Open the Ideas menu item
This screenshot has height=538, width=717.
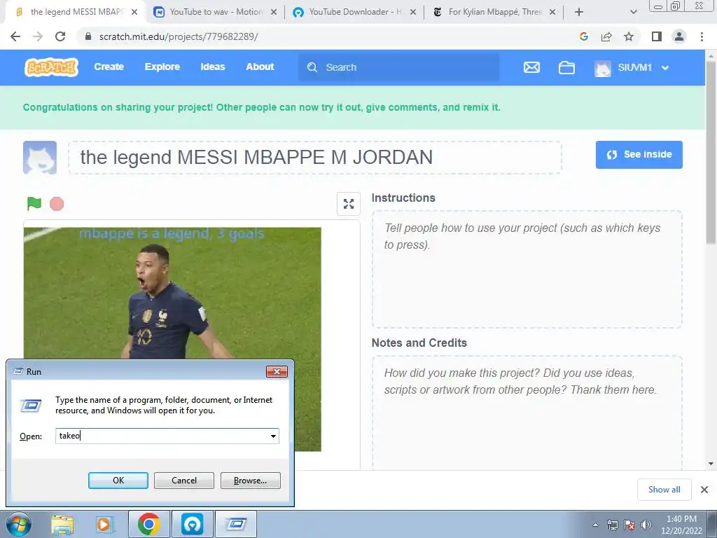pyautogui.click(x=213, y=67)
